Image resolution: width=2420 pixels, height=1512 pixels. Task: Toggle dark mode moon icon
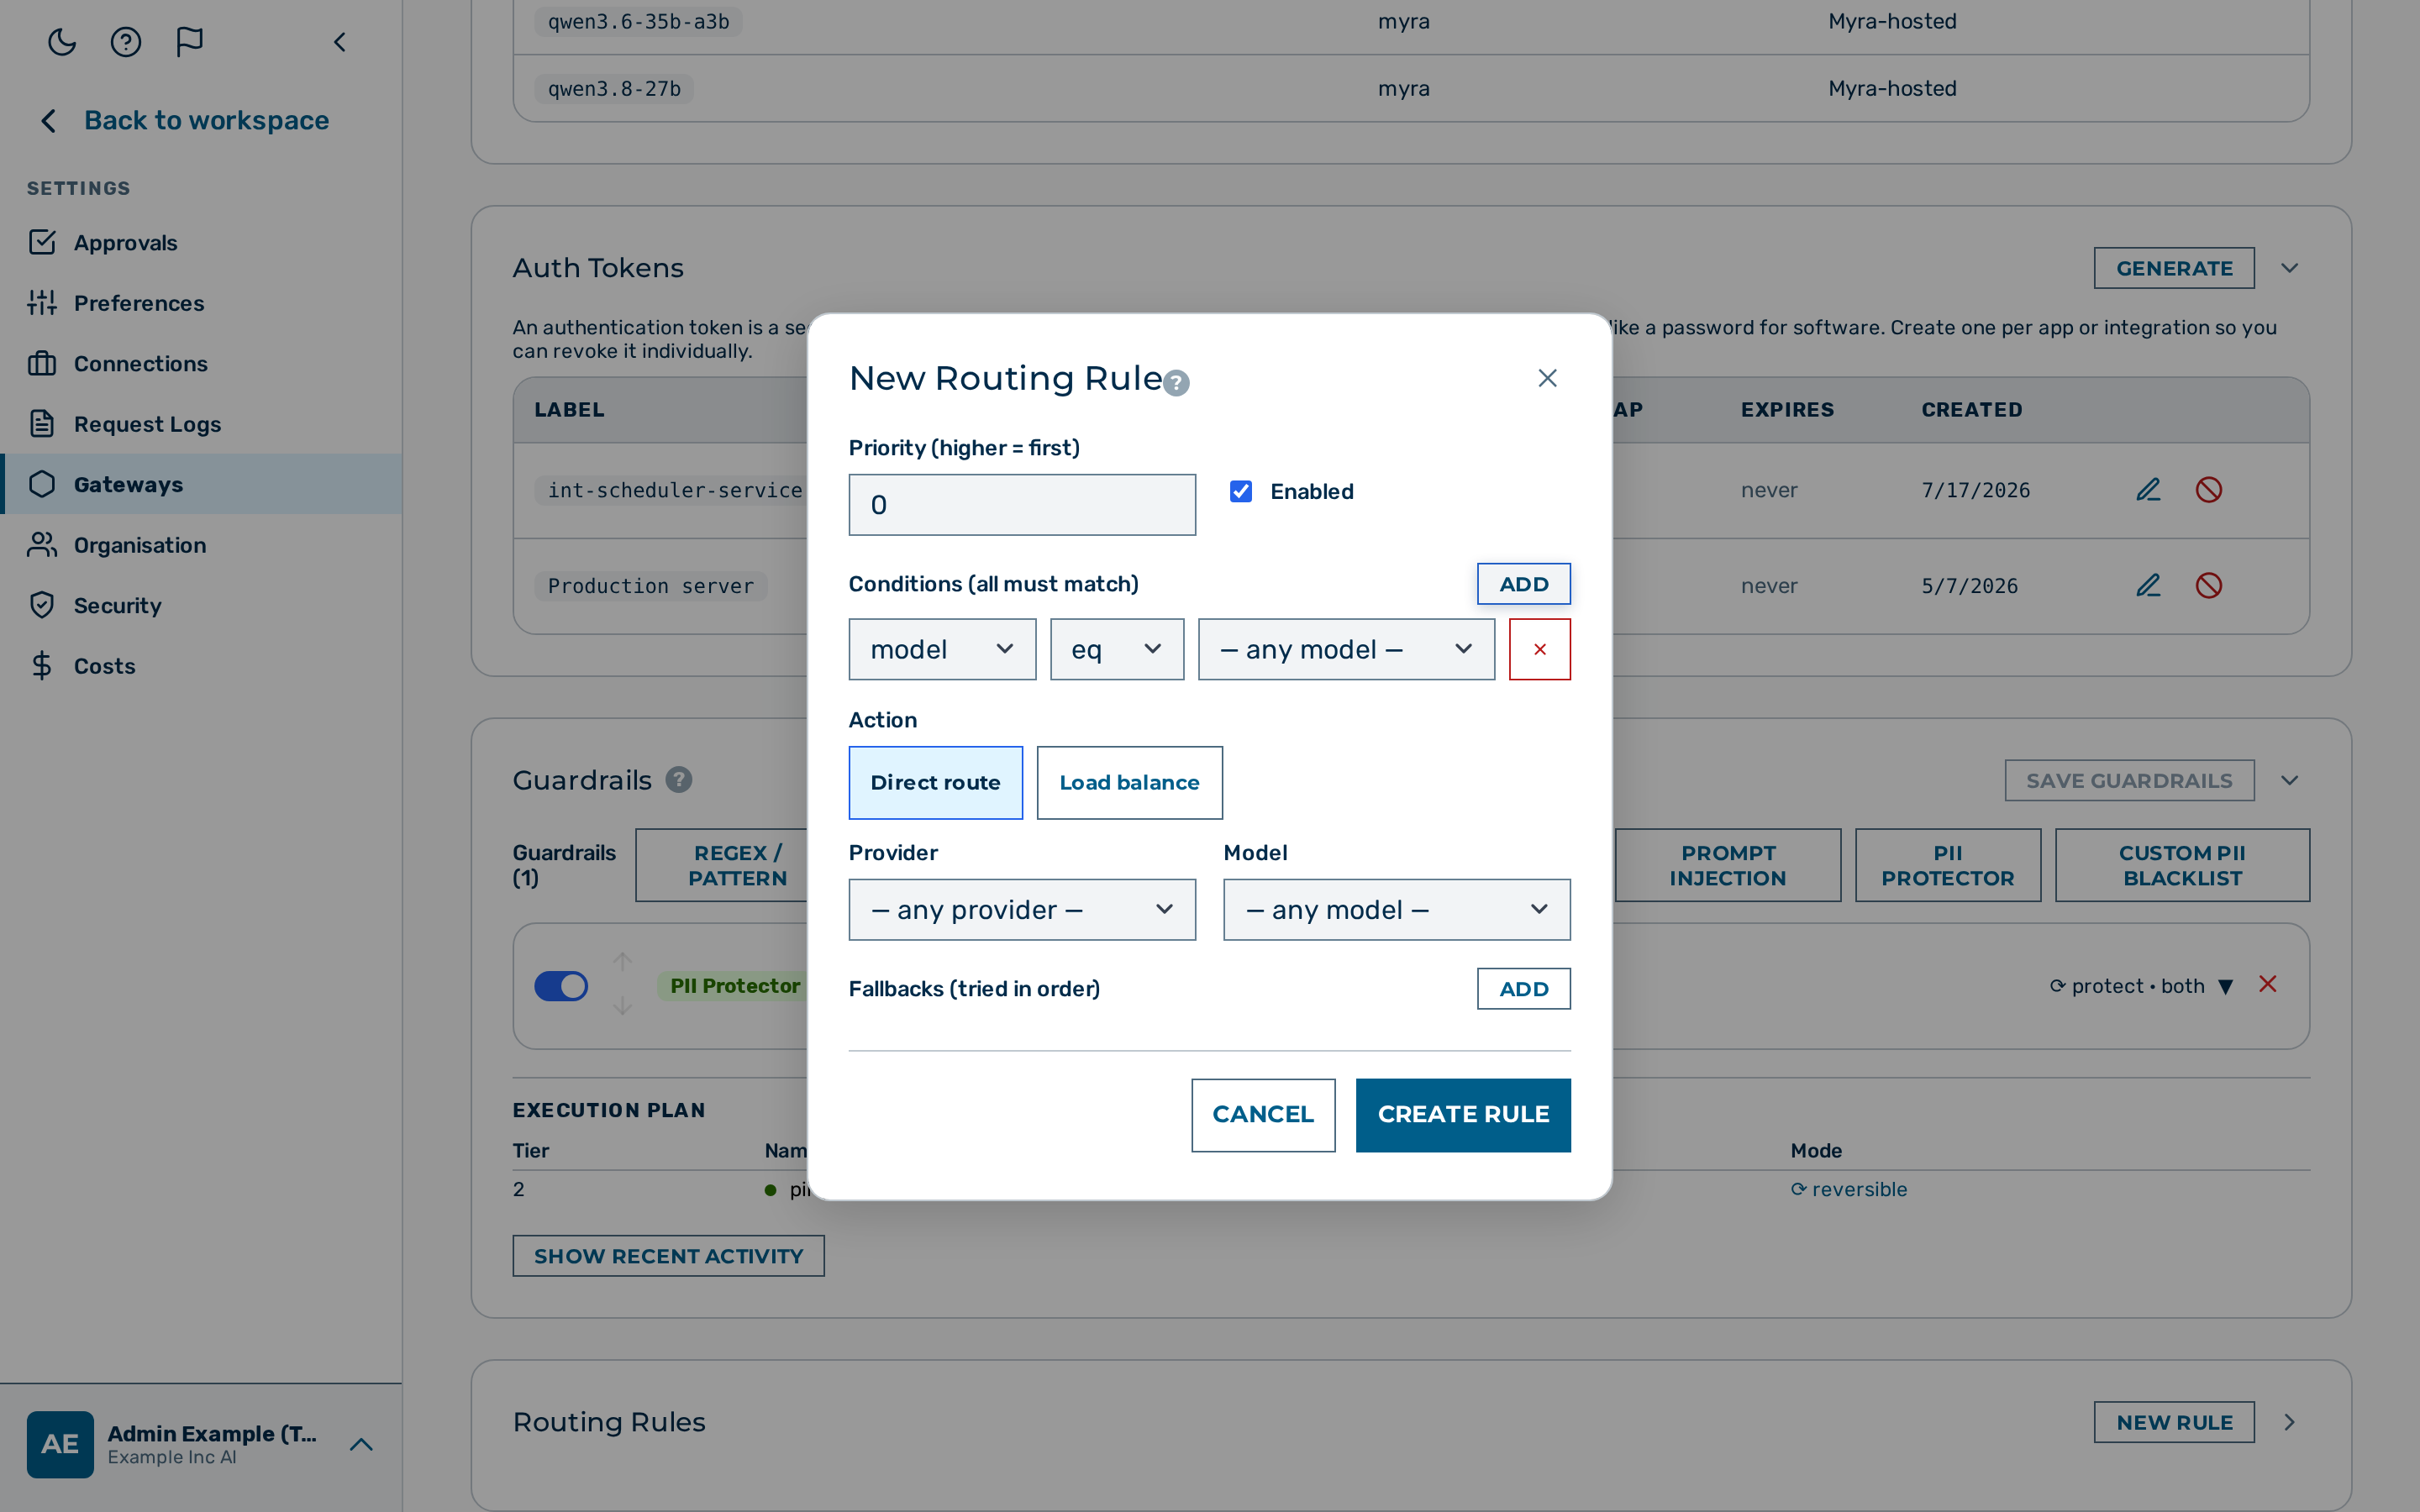[x=62, y=41]
